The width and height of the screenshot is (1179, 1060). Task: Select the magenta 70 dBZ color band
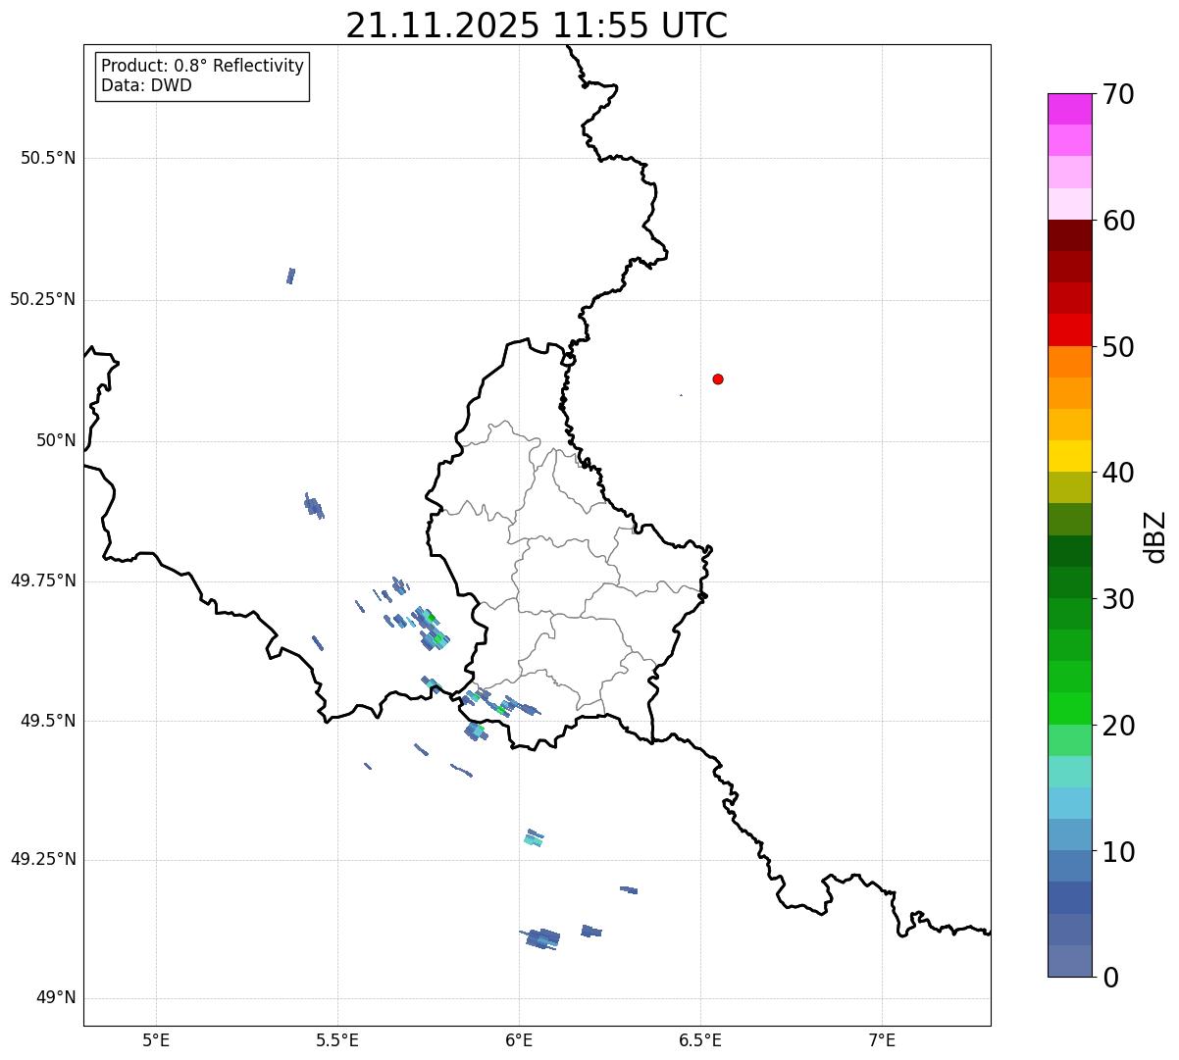point(1069,109)
